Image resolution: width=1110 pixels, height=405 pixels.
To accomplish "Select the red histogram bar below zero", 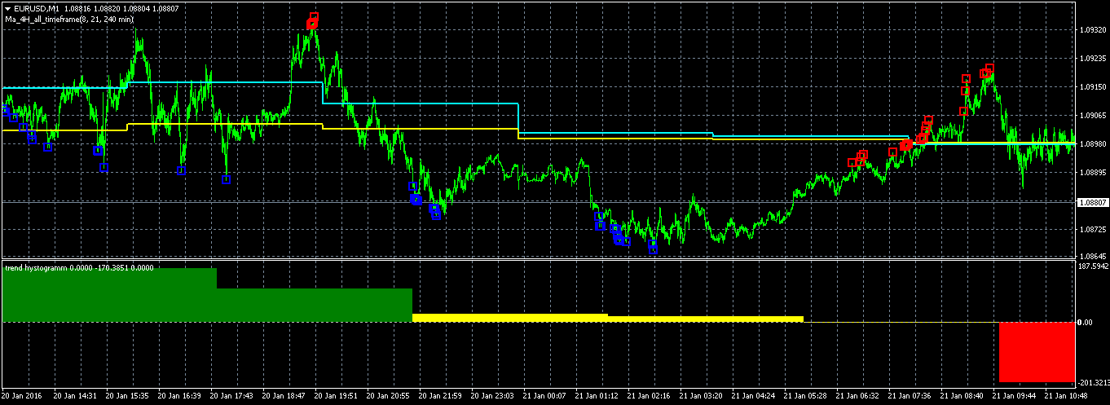I will pos(1037,352).
